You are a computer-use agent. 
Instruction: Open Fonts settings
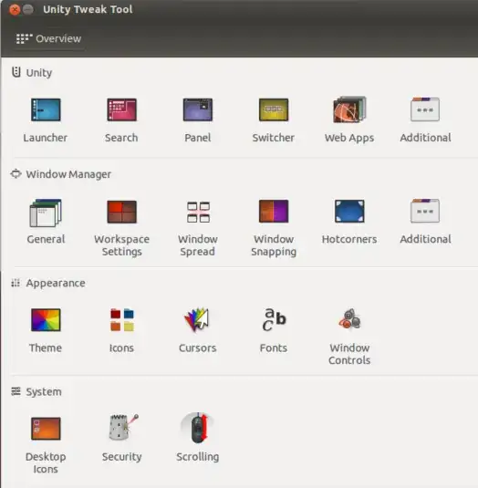(x=274, y=319)
